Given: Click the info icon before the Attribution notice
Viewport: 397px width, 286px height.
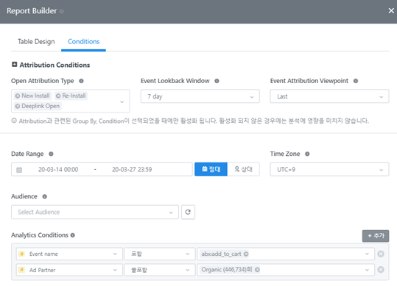Looking at the screenshot, I should (14, 121).
